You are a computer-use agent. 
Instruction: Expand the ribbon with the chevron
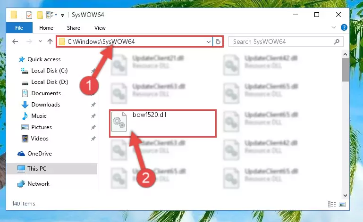[x=333, y=27]
